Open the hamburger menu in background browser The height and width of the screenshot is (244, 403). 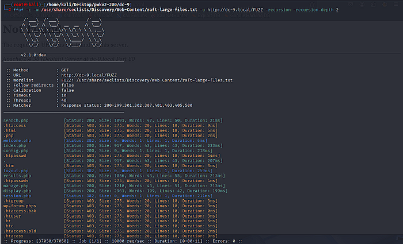(x=396, y=5)
